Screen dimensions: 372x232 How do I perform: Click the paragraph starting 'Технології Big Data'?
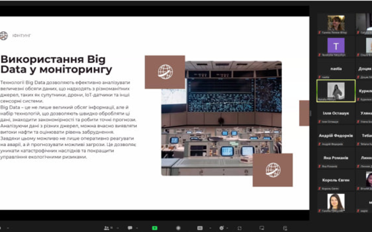click(65, 91)
